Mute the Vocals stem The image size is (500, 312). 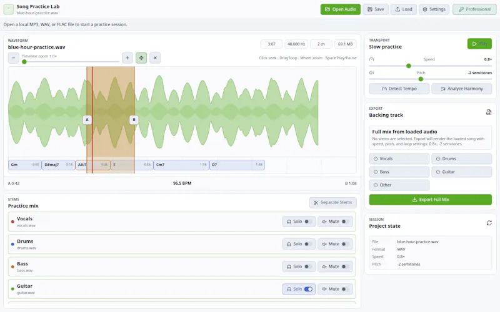pyautogui.click(x=335, y=222)
